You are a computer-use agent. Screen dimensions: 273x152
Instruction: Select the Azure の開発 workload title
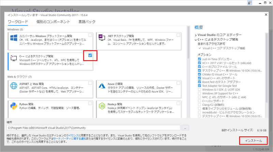click(x=115, y=84)
